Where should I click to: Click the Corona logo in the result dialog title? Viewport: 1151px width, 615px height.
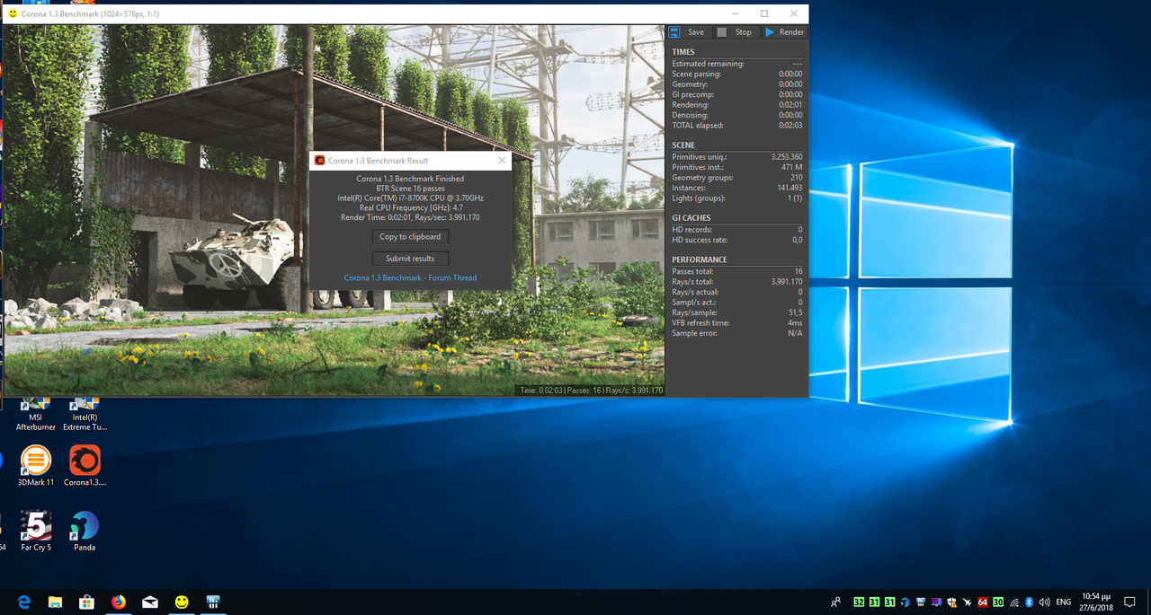coord(319,161)
